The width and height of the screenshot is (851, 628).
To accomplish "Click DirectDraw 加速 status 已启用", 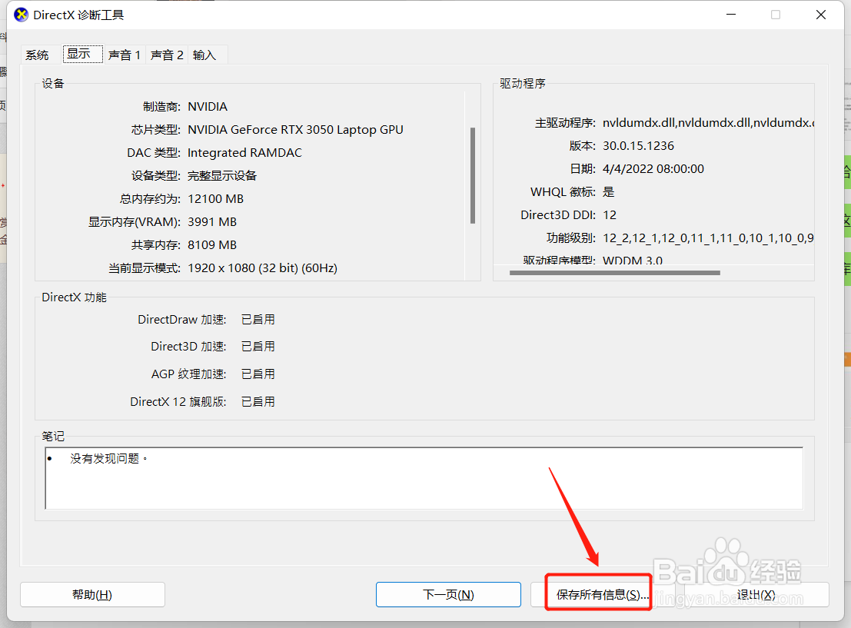I will (x=258, y=320).
